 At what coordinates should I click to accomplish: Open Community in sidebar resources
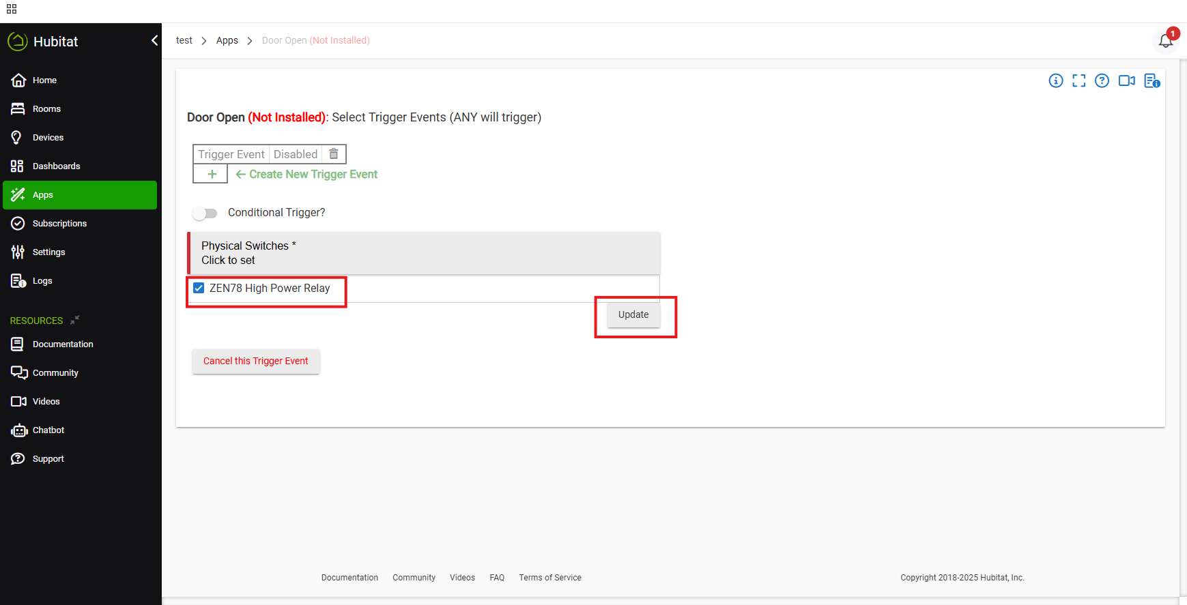(80, 373)
